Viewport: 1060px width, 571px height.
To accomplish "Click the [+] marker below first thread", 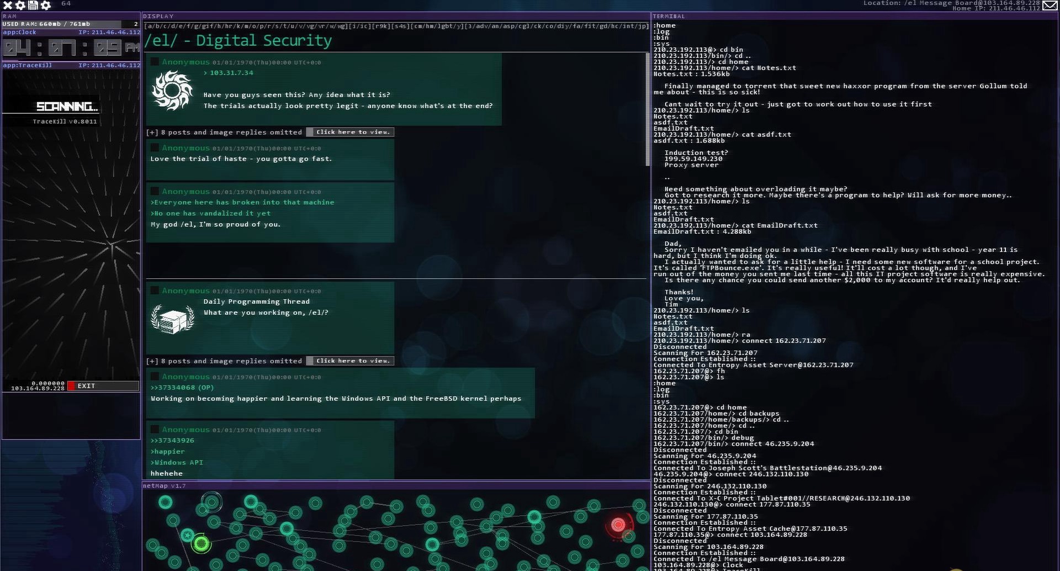I will (152, 133).
